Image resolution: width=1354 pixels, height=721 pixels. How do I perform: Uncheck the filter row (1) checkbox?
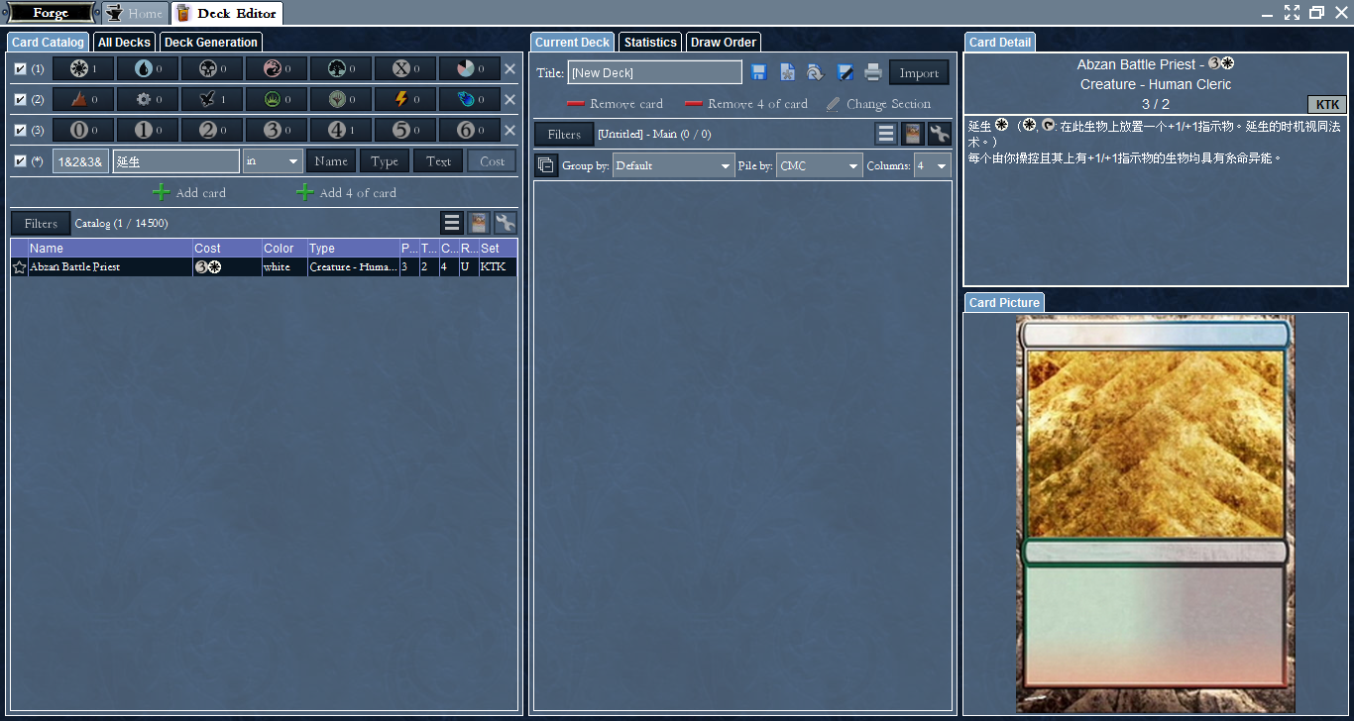[21, 69]
